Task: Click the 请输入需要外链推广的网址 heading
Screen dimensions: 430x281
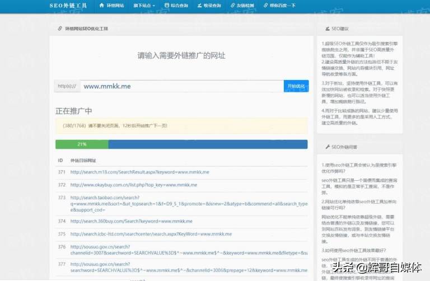Action: 181,55
